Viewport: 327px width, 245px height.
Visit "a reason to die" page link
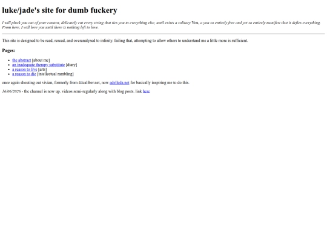pos(24,74)
